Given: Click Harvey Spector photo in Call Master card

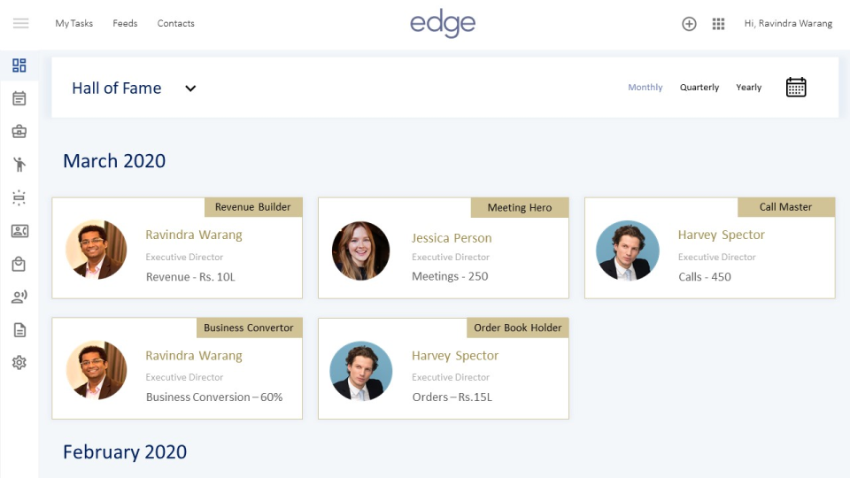Looking at the screenshot, I should click(628, 250).
